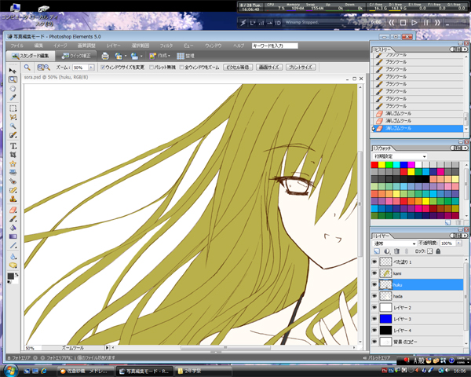471x377 pixels.
Task: Select the Clone Stamp tool
Action: (13, 199)
